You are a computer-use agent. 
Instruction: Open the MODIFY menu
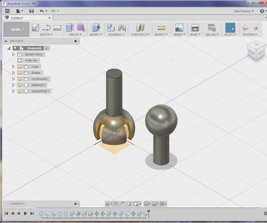tap(96, 35)
